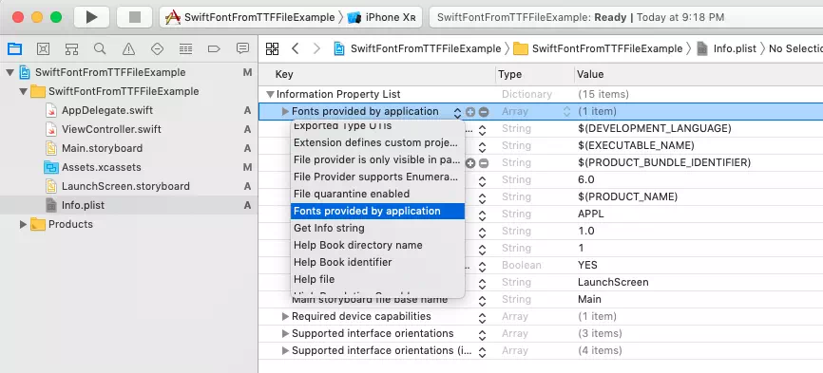Stop the running build with Stop button

click(135, 17)
